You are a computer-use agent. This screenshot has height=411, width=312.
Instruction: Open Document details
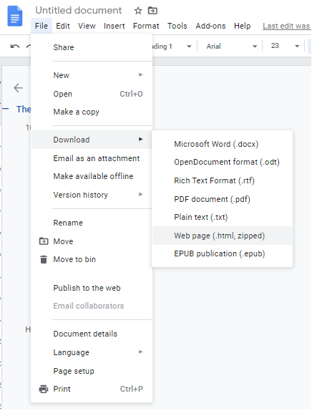click(x=92, y=334)
